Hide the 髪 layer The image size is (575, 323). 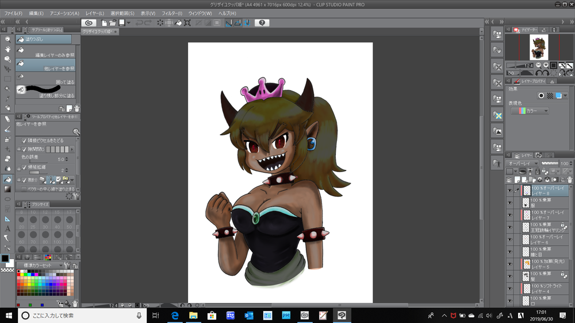(x=509, y=276)
